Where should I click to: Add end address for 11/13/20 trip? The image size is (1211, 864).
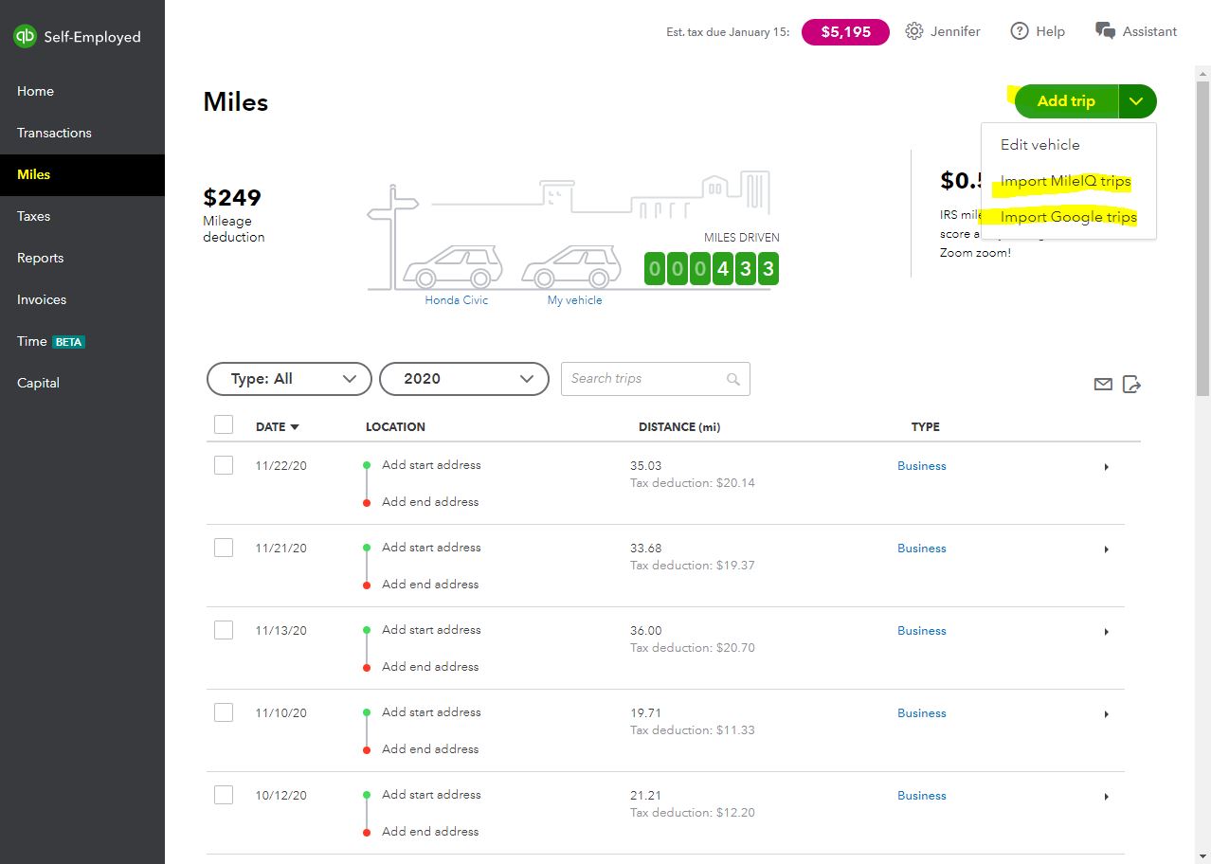(430, 667)
